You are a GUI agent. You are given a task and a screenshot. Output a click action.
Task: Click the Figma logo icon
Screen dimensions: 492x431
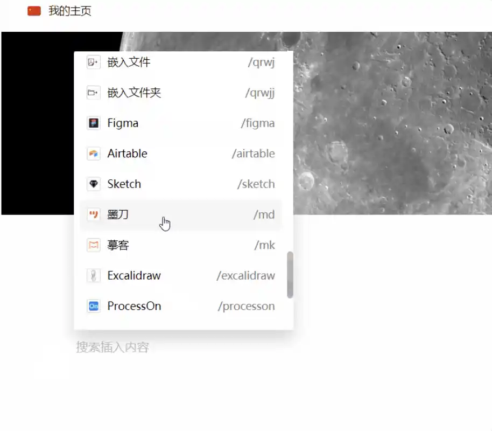click(x=94, y=123)
